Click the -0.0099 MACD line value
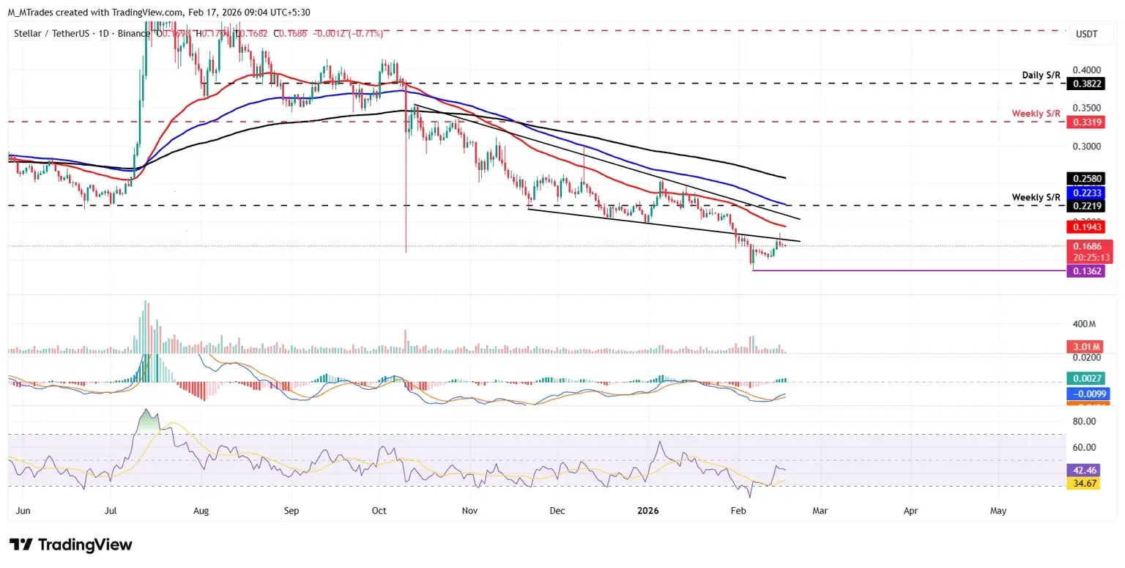Viewport: 1125px width, 568px height. click(1088, 394)
